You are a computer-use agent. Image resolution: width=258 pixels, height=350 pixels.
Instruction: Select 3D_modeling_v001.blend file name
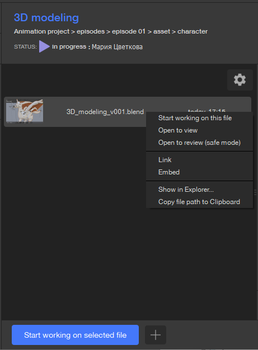coord(105,112)
